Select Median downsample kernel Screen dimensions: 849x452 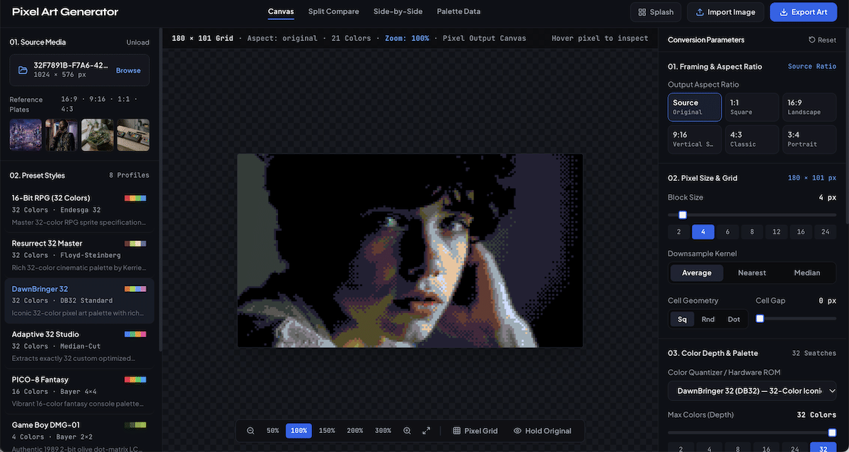click(807, 273)
